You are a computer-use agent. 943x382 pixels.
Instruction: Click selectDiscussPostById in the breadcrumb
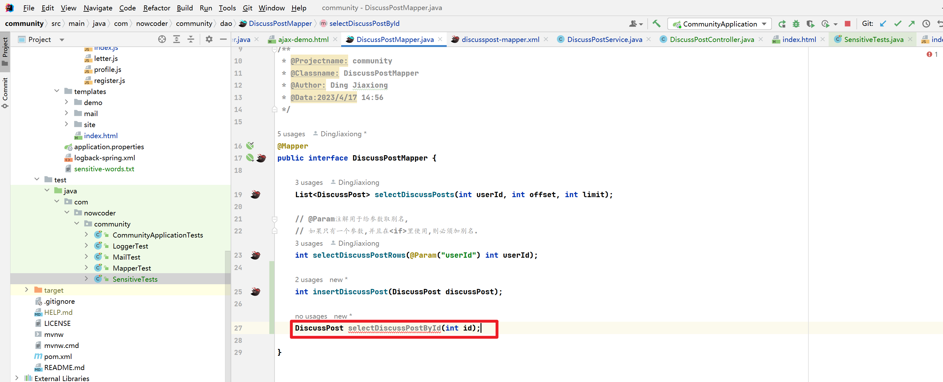pos(364,24)
